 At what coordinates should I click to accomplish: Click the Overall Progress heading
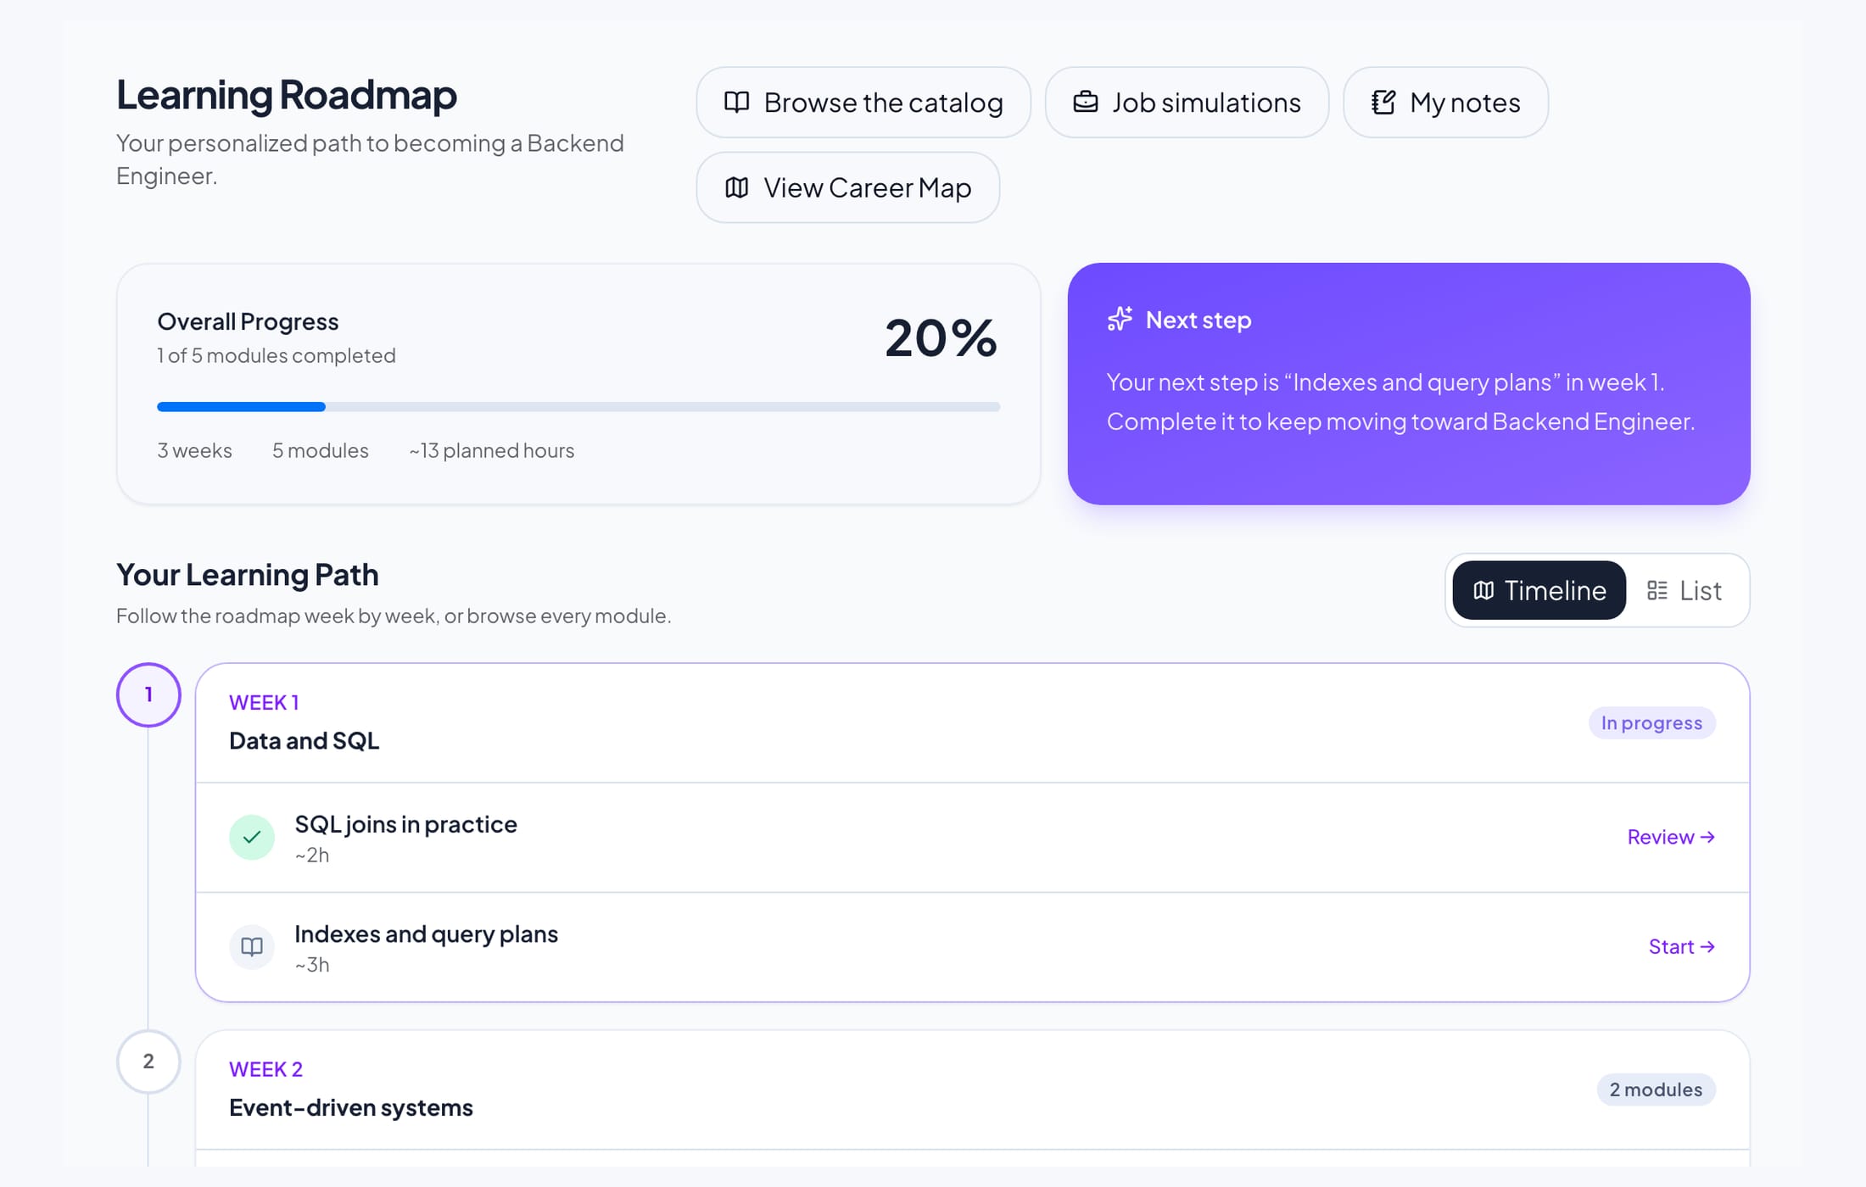point(248,321)
